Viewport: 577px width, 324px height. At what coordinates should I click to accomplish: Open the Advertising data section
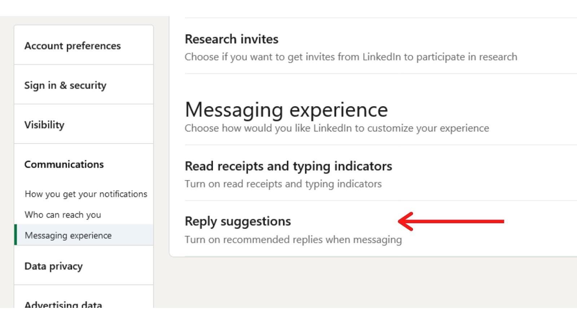click(x=63, y=304)
